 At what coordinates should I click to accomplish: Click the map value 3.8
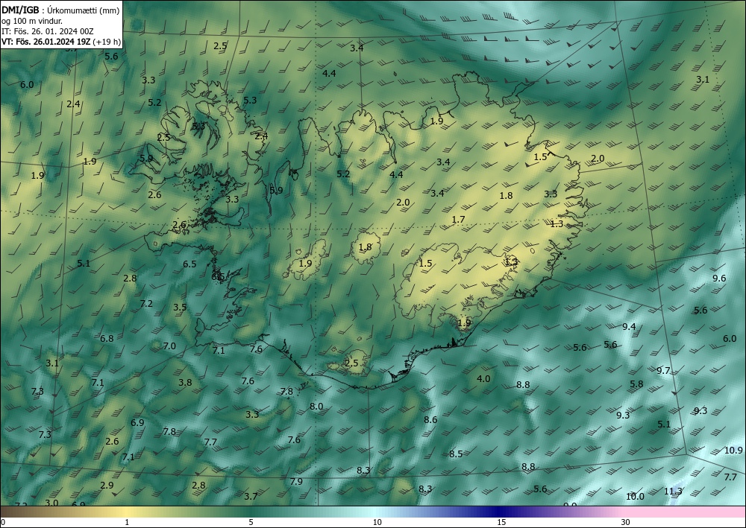(x=185, y=383)
